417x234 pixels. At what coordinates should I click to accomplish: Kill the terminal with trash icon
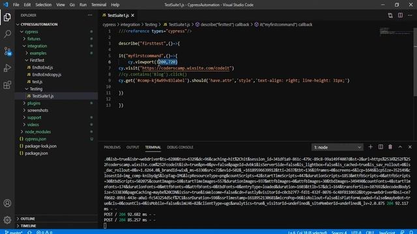pos(390,147)
